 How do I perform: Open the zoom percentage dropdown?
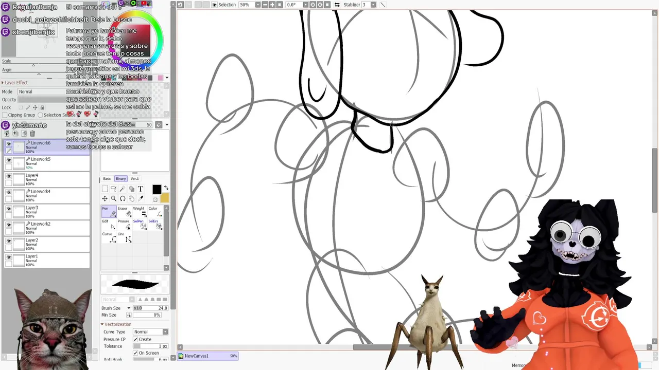tap(258, 5)
